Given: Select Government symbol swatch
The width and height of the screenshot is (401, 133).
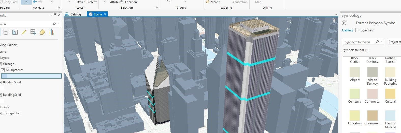Looking at the screenshot, I should [373, 116].
